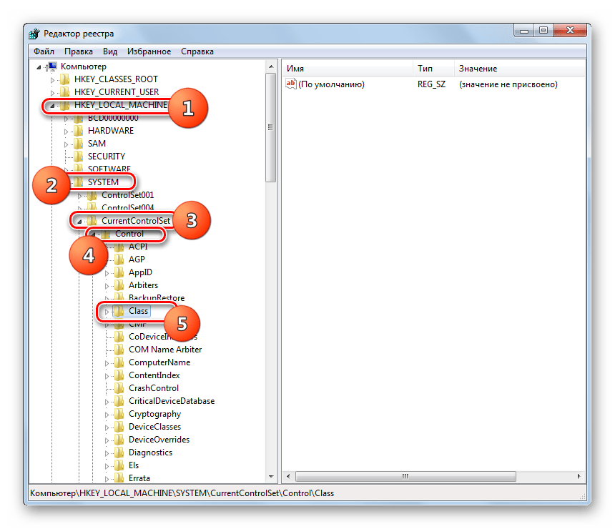Open the Файл menu
The image size is (615, 529).
(x=44, y=51)
